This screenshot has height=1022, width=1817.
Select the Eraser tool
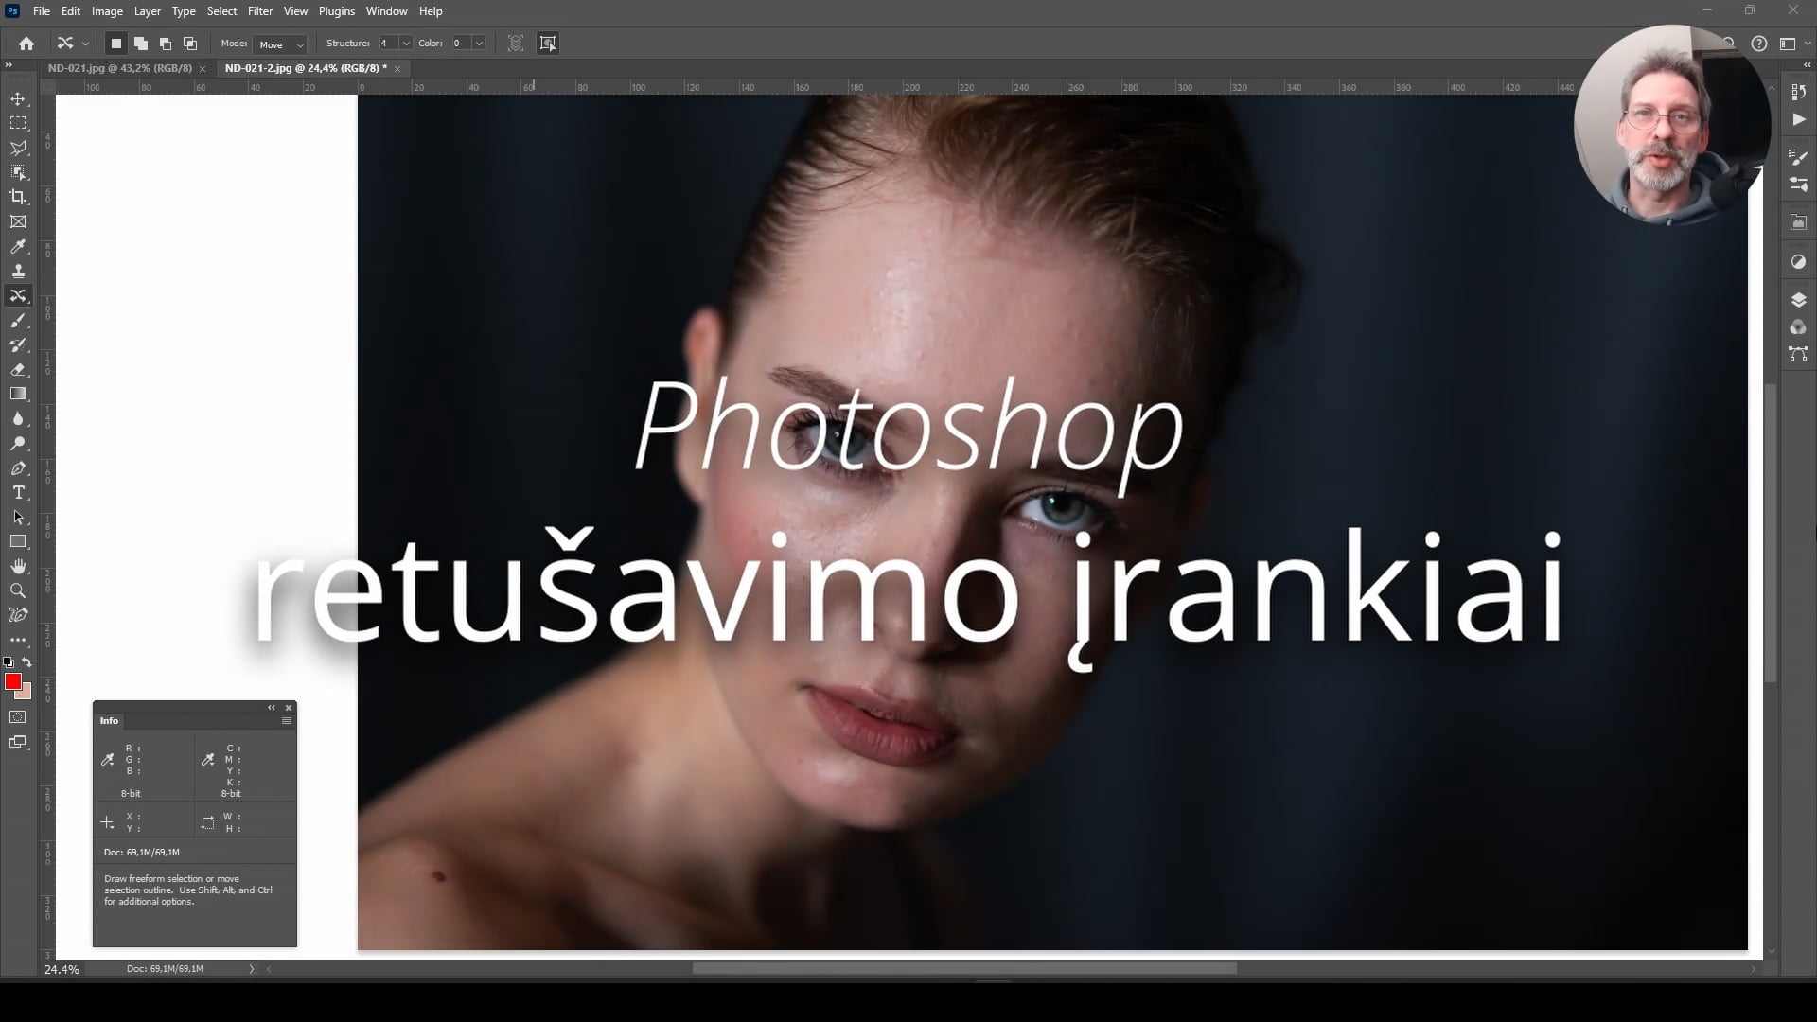pos(18,370)
